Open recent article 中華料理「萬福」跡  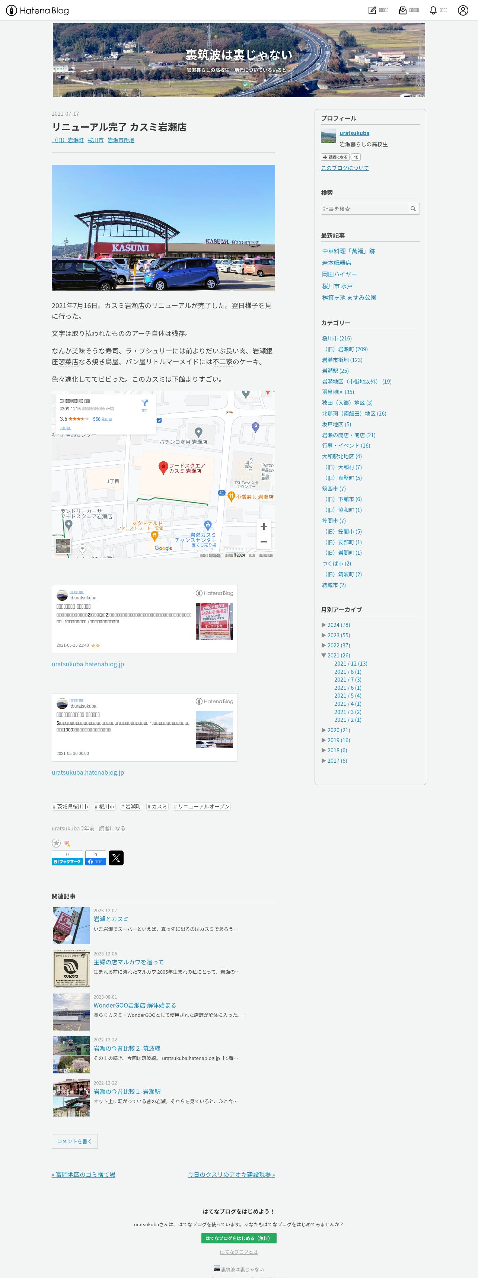coord(348,251)
